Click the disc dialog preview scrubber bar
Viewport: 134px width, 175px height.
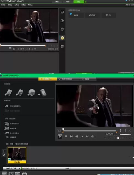point(90,131)
